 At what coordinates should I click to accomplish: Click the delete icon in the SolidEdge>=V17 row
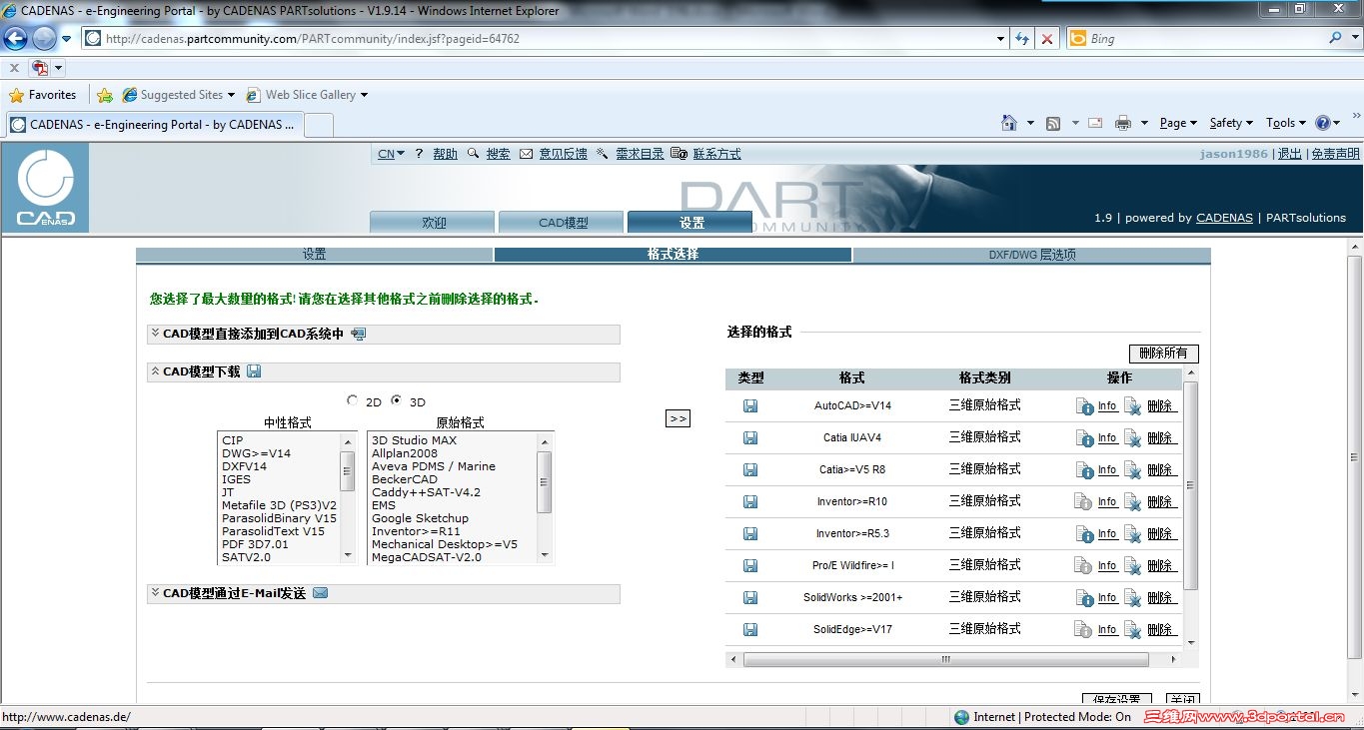pyautogui.click(x=1132, y=630)
